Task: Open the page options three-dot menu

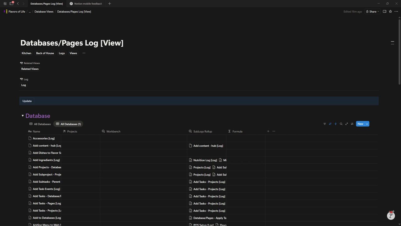Action: [x=396, y=12]
